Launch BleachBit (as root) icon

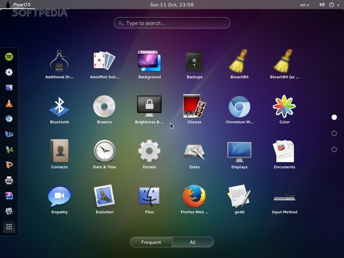284,63
